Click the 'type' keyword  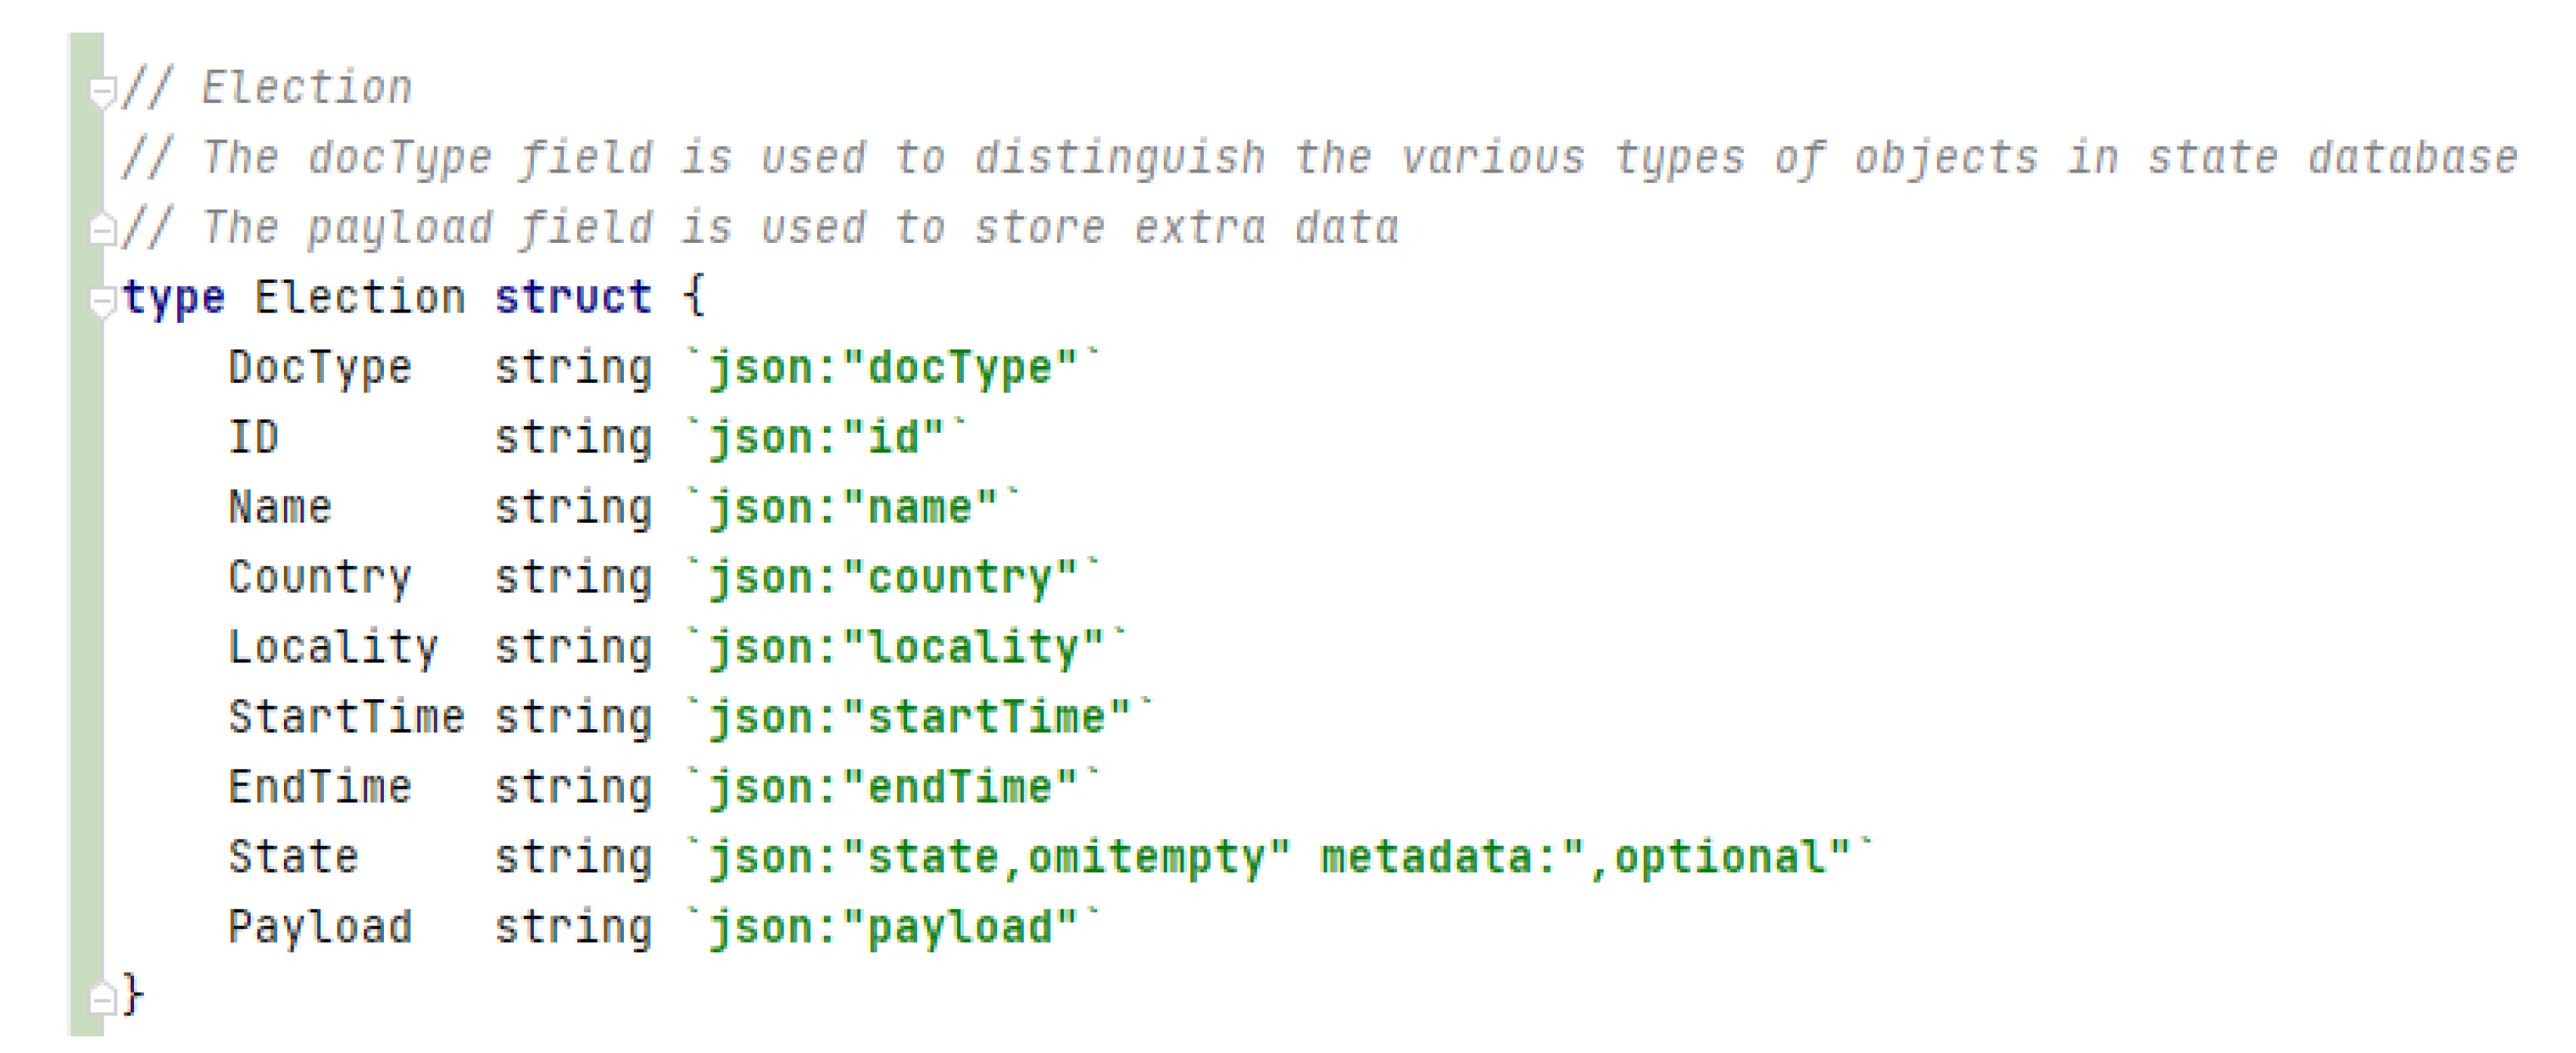click(173, 298)
